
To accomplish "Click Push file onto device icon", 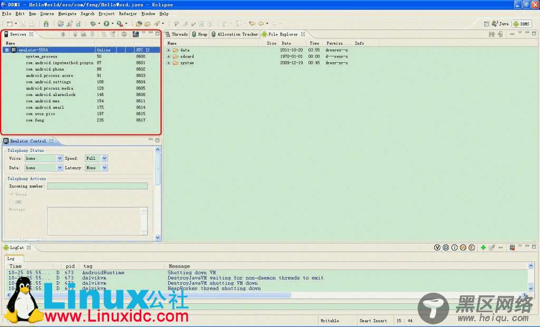I will pos(500,34).
